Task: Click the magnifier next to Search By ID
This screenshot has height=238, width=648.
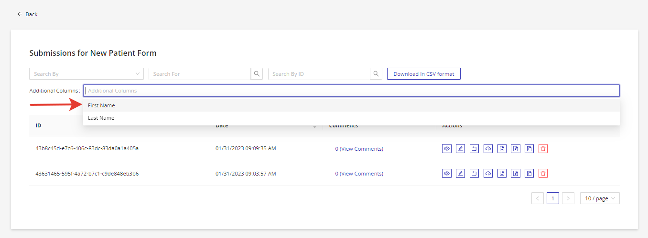Action: coord(376,74)
